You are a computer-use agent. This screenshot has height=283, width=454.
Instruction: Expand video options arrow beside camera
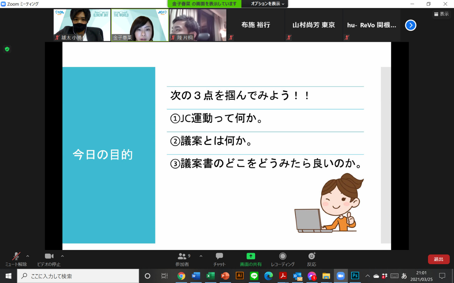pyautogui.click(x=62, y=256)
